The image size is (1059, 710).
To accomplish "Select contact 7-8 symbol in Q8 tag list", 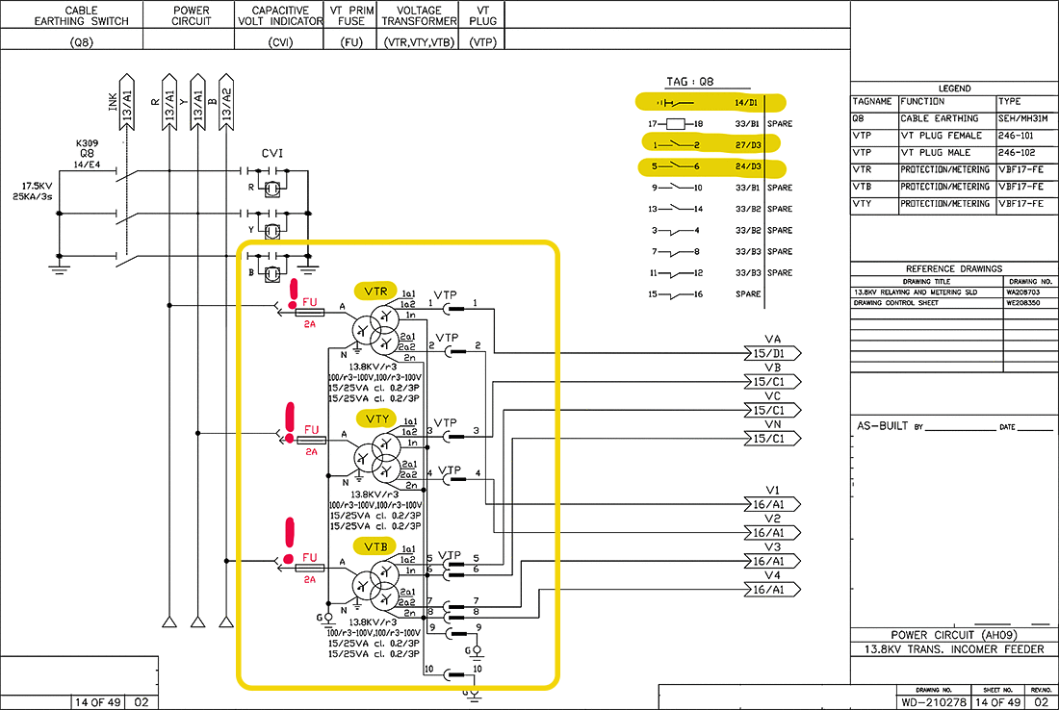I will tap(676, 252).
